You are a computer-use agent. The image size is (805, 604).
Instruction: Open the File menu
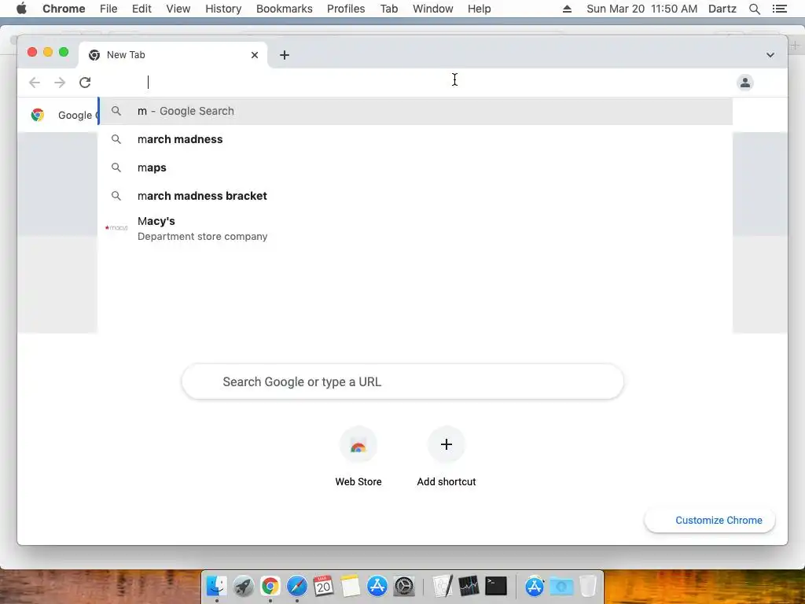pos(108,9)
